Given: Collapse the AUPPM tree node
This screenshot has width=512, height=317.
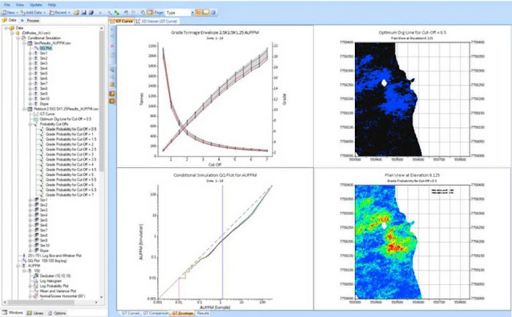Looking at the screenshot, I should [18, 266].
